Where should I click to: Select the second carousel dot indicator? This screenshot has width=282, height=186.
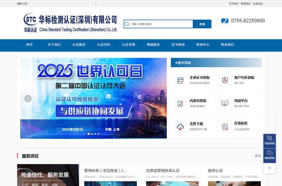92,134
